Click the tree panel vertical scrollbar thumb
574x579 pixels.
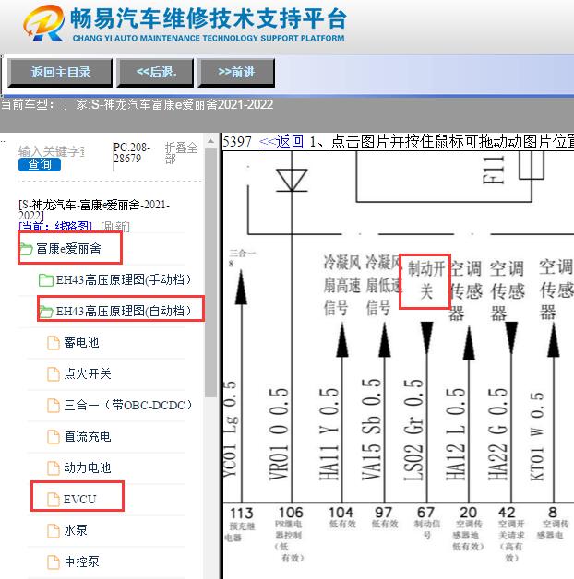click(210, 273)
